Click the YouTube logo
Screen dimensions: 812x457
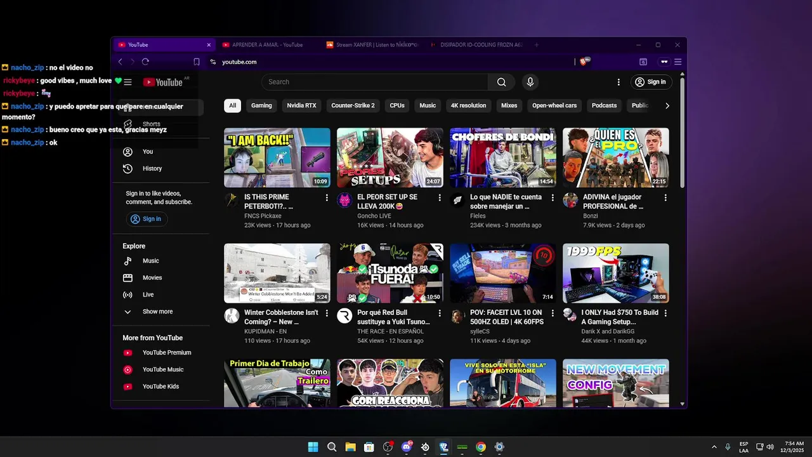pos(163,82)
